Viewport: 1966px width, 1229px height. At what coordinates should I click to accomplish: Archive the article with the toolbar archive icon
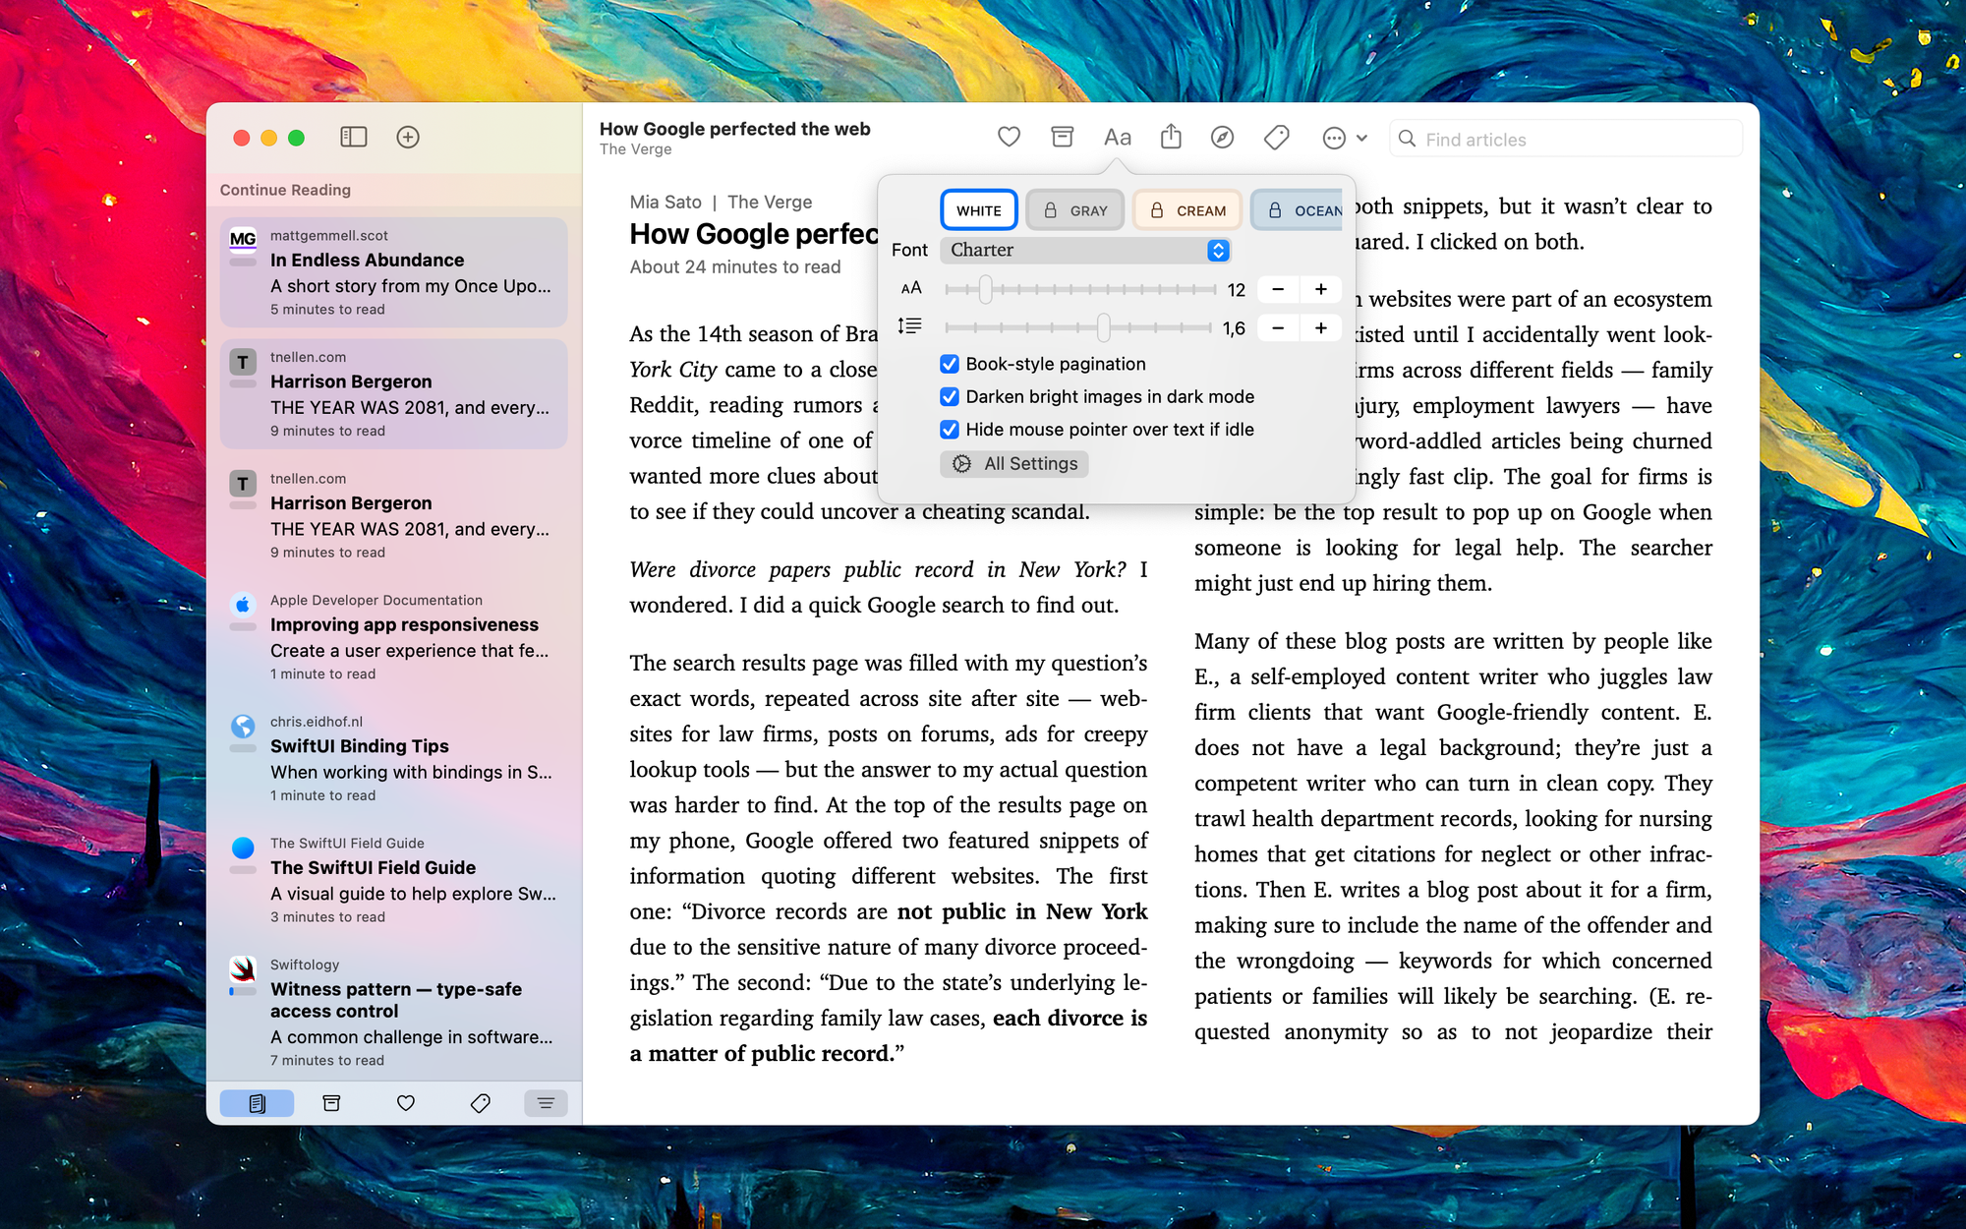1062,138
